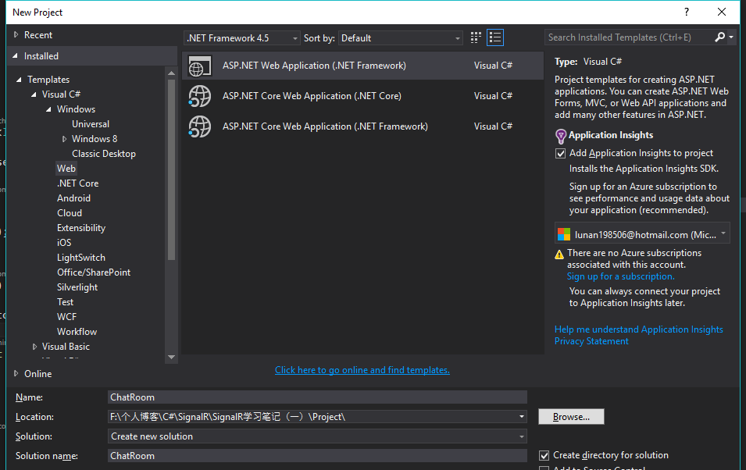Collapse the Templates tree node
The height and width of the screenshot is (470, 746).
click(x=19, y=80)
